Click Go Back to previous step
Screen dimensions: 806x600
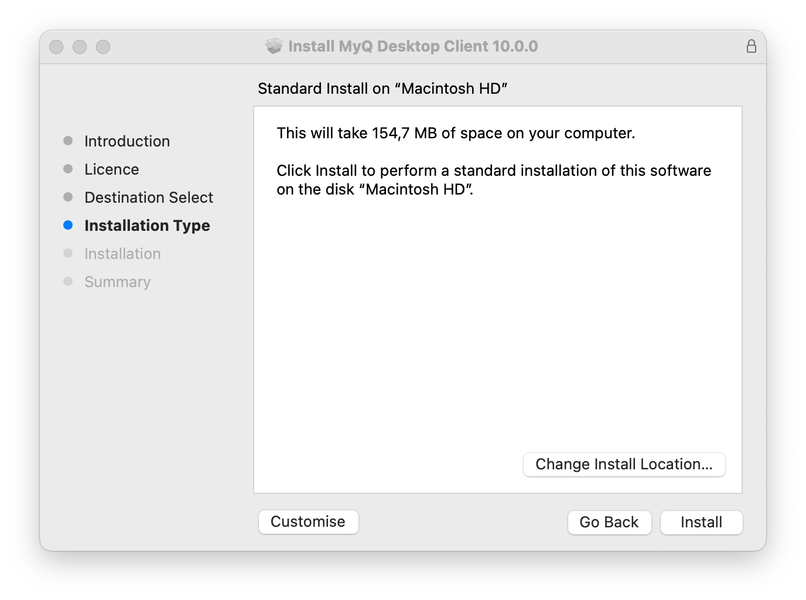609,522
